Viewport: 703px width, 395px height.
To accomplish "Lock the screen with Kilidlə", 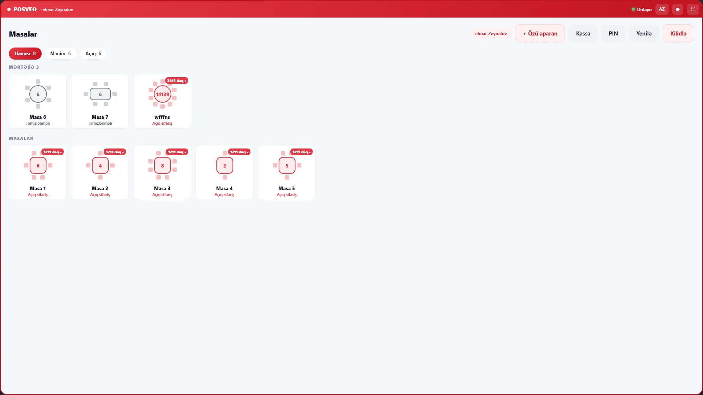I will 678,34.
